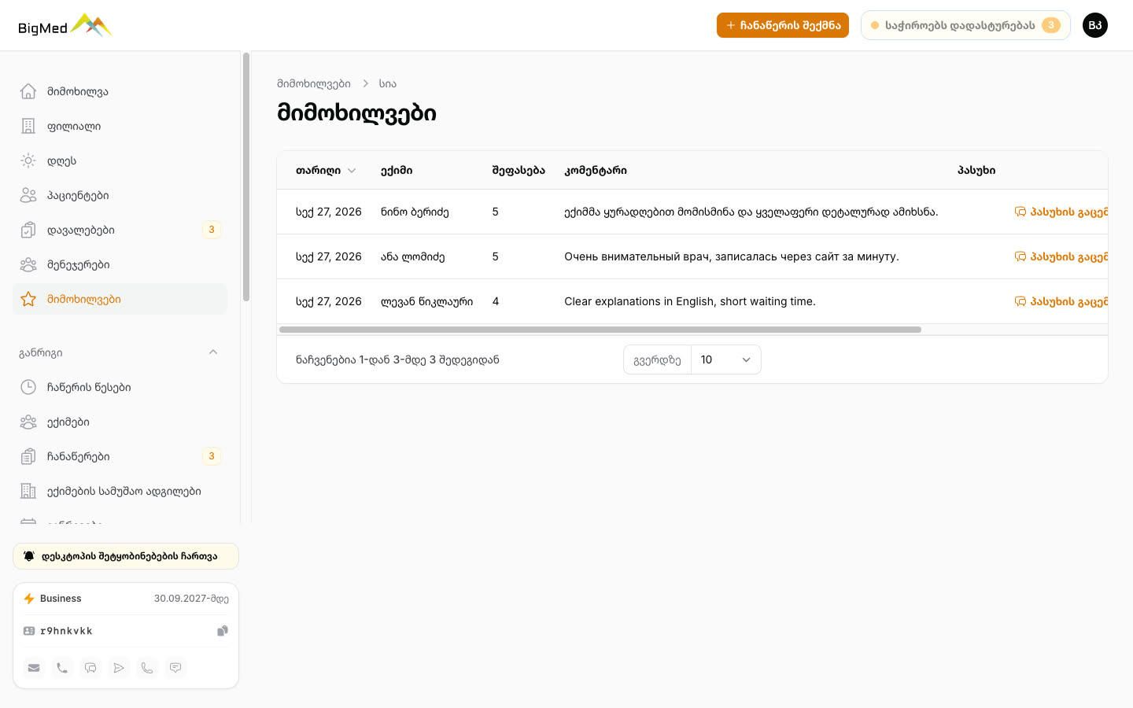Click the group icon for მენეჯერები
This screenshot has width=1133, height=708.
tap(28, 264)
